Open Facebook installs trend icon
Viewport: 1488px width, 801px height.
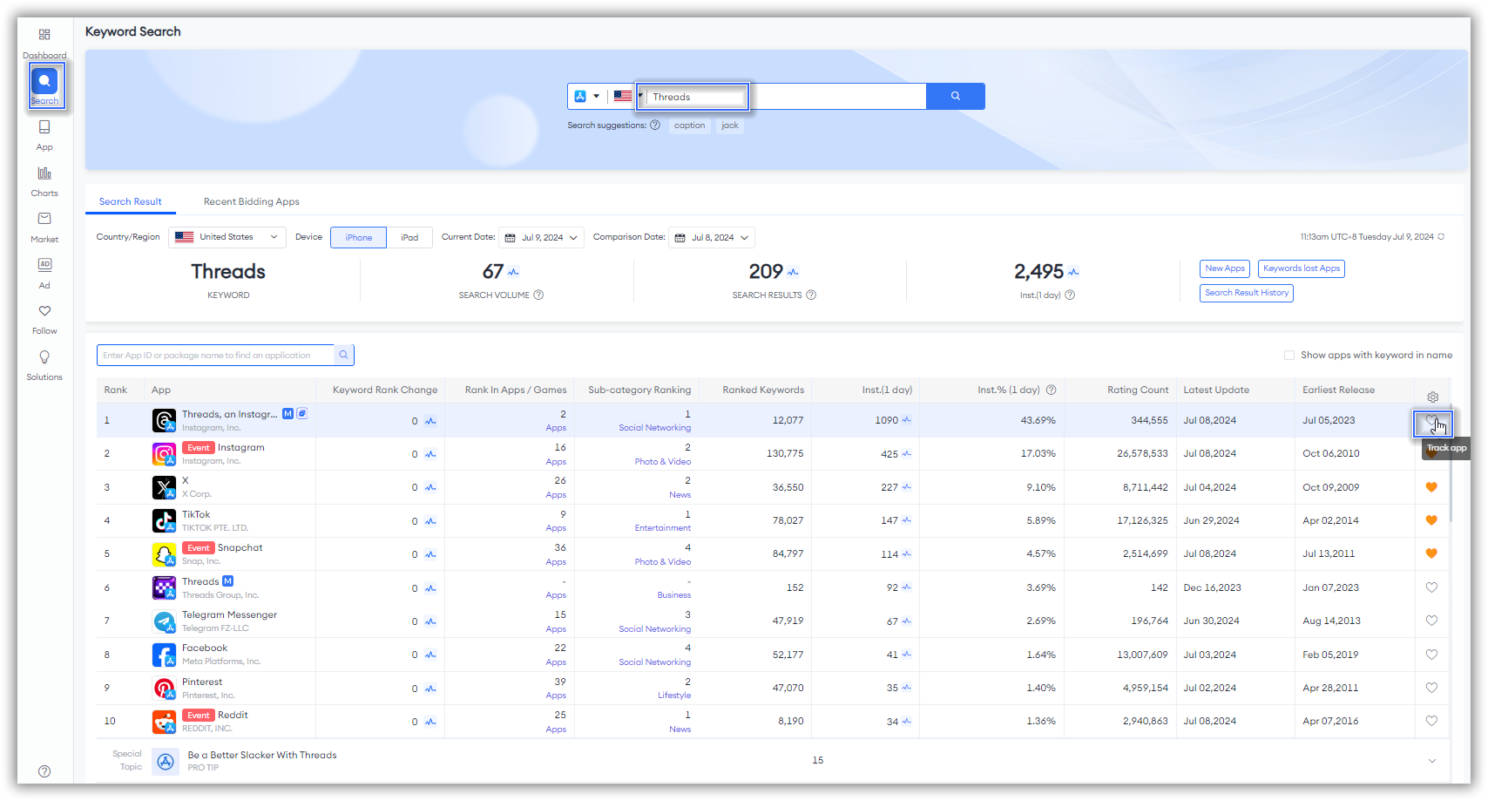click(x=906, y=655)
